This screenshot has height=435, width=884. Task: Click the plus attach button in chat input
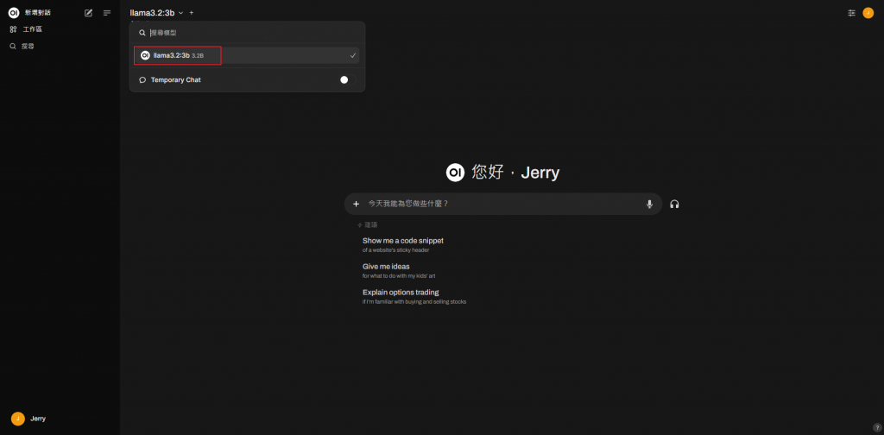[x=356, y=204]
